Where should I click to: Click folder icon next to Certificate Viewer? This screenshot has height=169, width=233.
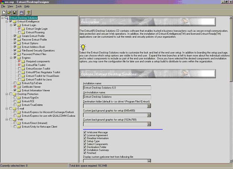[x=19, y=87]
